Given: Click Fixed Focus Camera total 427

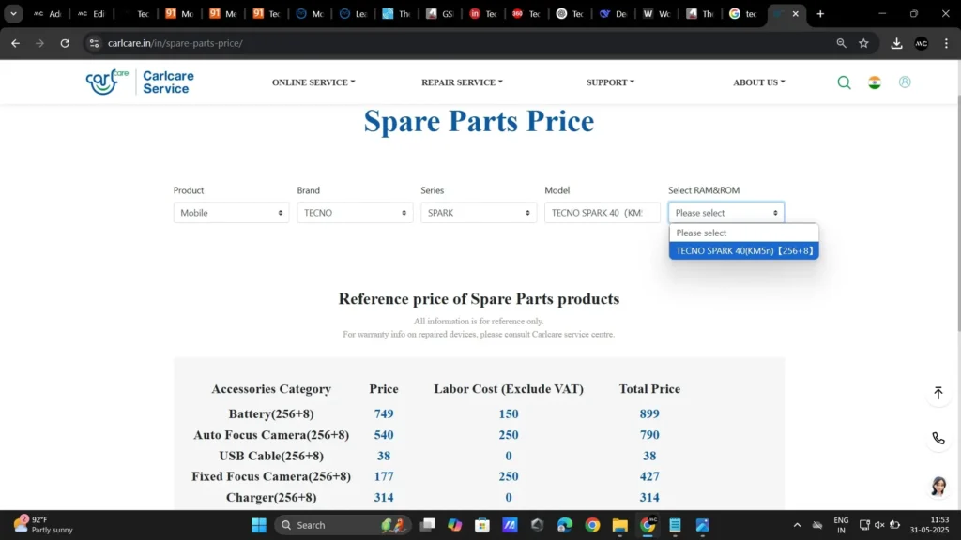Looking at the screenshot, I should coord(649,476).
